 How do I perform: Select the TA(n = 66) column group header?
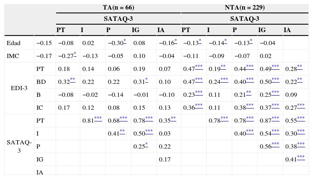point(118,8)
